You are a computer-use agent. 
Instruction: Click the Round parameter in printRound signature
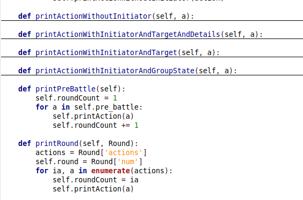click(x=119, y=143)
